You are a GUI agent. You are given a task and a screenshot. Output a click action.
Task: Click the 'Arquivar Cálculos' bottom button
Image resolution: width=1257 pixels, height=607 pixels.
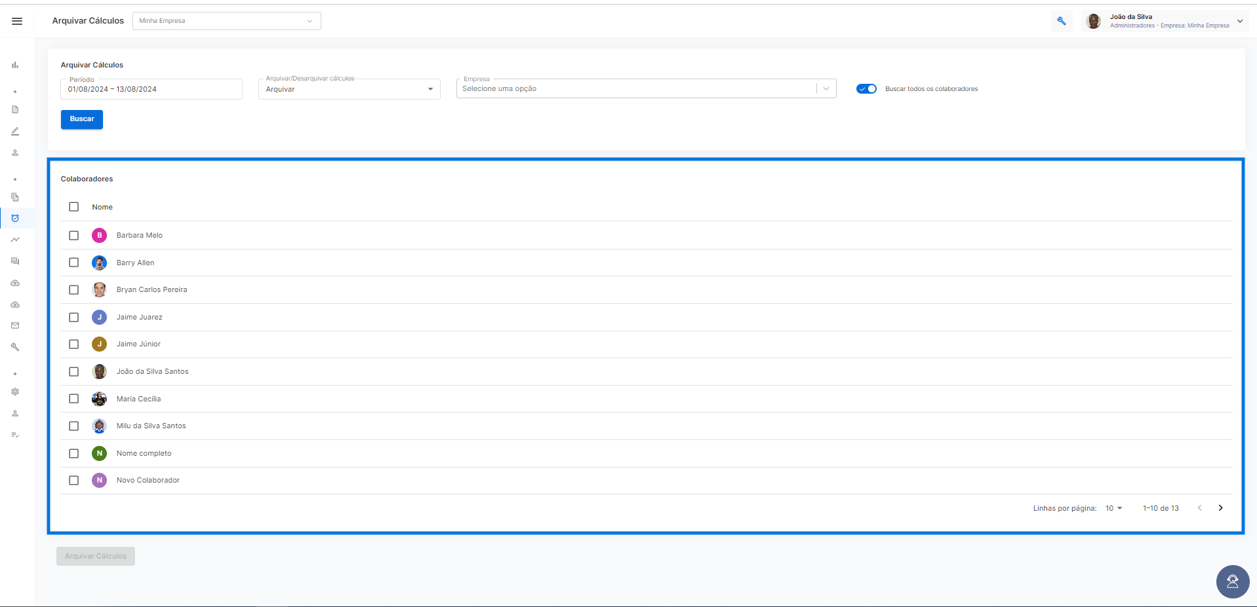point(96,557)
